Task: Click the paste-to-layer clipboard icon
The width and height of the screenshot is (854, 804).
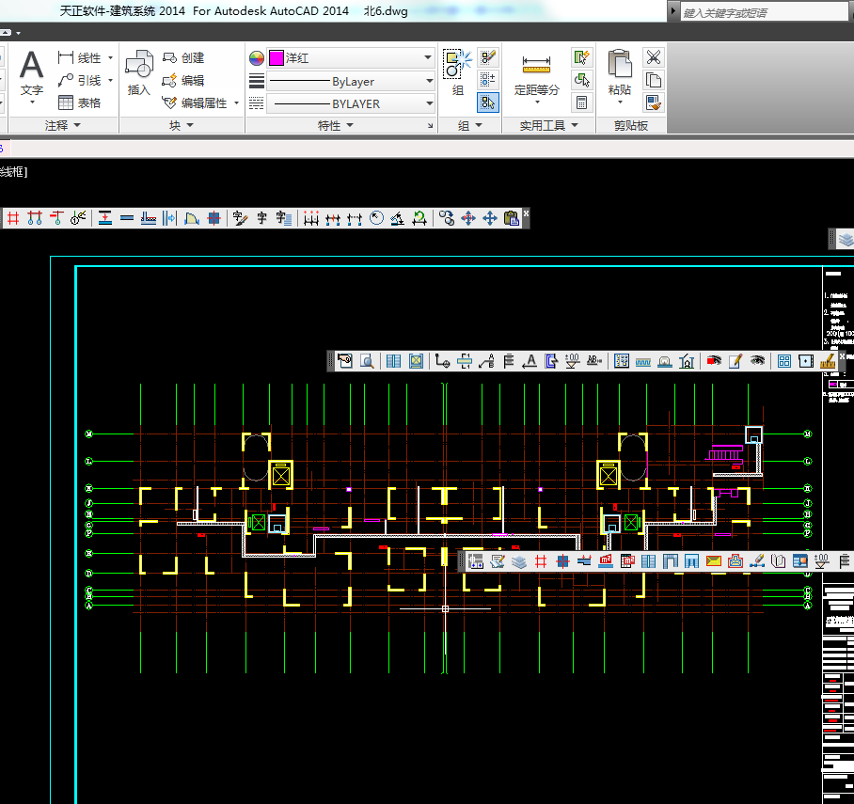Action: point(512,218)
